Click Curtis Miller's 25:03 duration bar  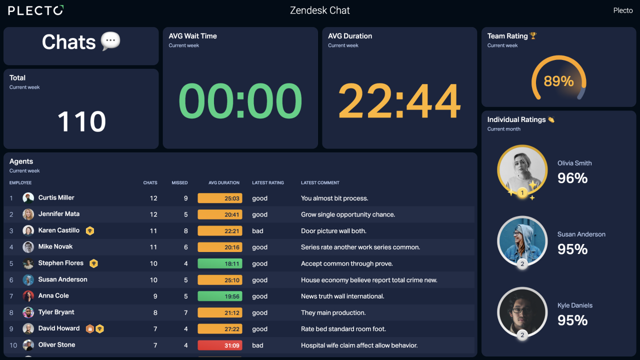tap(220, 198)
